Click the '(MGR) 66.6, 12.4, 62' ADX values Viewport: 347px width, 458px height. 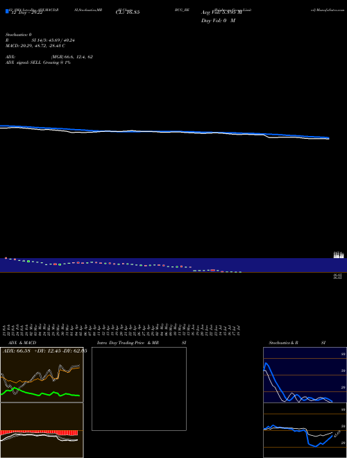pyautogui.click(x=72, y=57)
